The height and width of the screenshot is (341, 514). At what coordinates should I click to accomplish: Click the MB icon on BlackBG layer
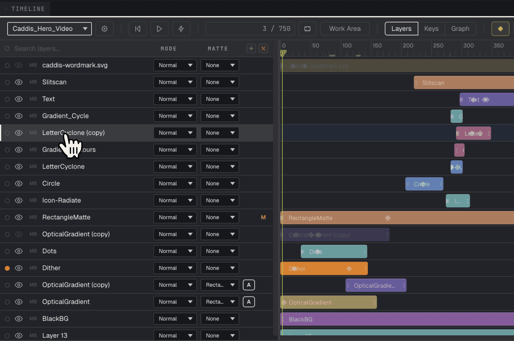coord(33,319)
